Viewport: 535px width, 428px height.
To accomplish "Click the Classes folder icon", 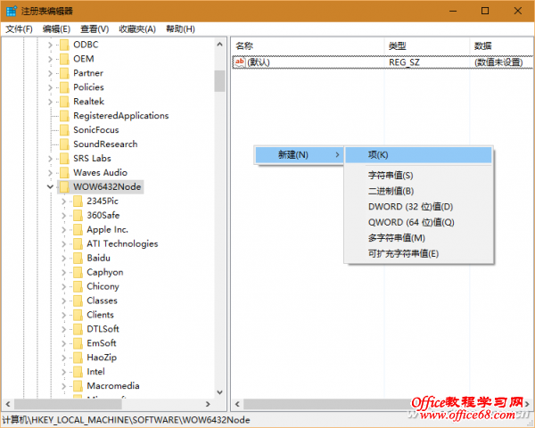I will (x=78, y=300).
